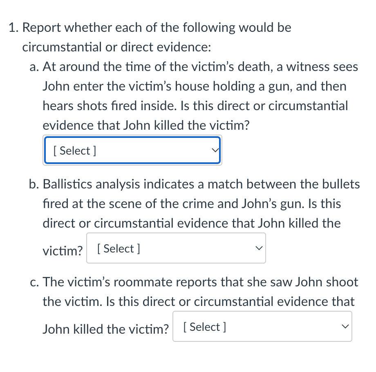The height and width of the screenshot is (372, 376).
Task: Select the [Select] placeholder under the witness question
Action: tap(74, 150)
